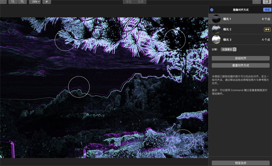This screenshot has height=166, width=272.
Task: Click the 4 个点 label on 曝光 1
Action: [x=266, y=19]
